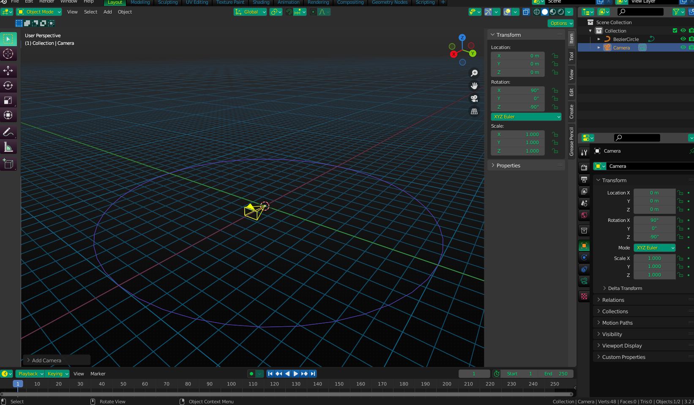Click the viewport zoom magnifier icon
The width and height of the screenshot is (694, 405).
(x=474, y=73)
